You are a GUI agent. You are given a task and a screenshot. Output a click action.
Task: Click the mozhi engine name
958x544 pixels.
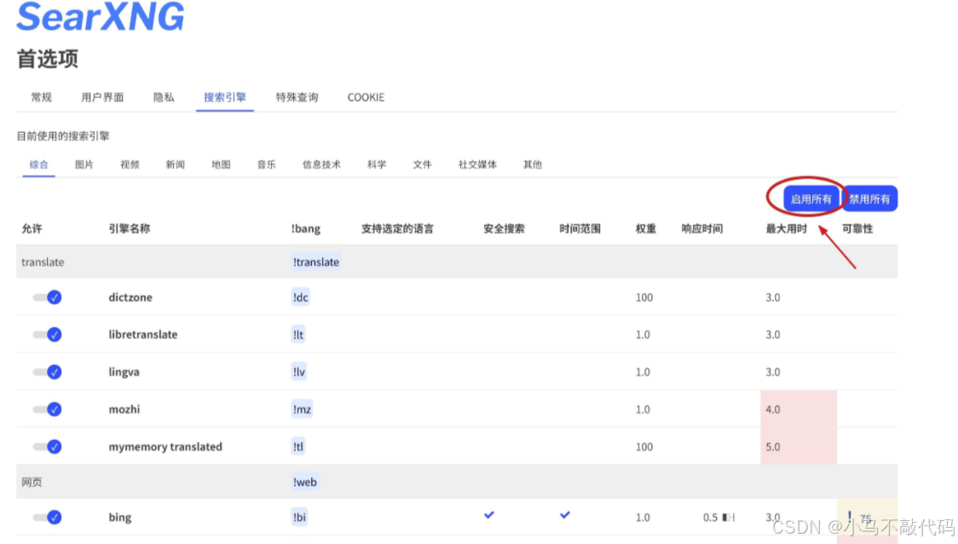pos(124,409)
